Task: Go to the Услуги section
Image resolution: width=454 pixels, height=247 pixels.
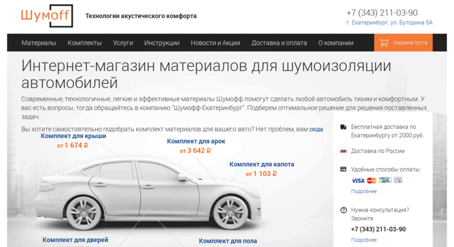Action: click(123, 43)
